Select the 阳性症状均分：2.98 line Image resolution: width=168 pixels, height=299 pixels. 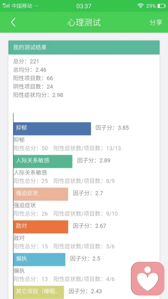(x=38, y=95)
